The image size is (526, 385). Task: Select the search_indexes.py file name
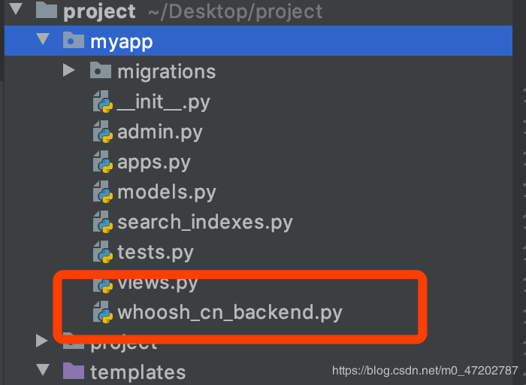(204, 222)
